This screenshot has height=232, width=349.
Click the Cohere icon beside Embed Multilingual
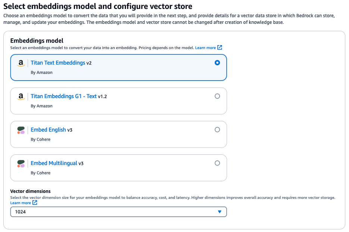[x=21, y=163]
